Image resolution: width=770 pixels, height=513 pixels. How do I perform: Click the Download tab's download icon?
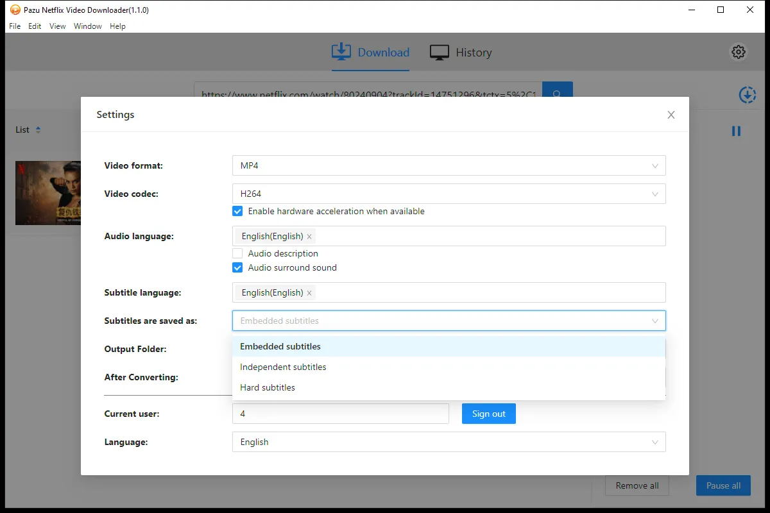341,52
